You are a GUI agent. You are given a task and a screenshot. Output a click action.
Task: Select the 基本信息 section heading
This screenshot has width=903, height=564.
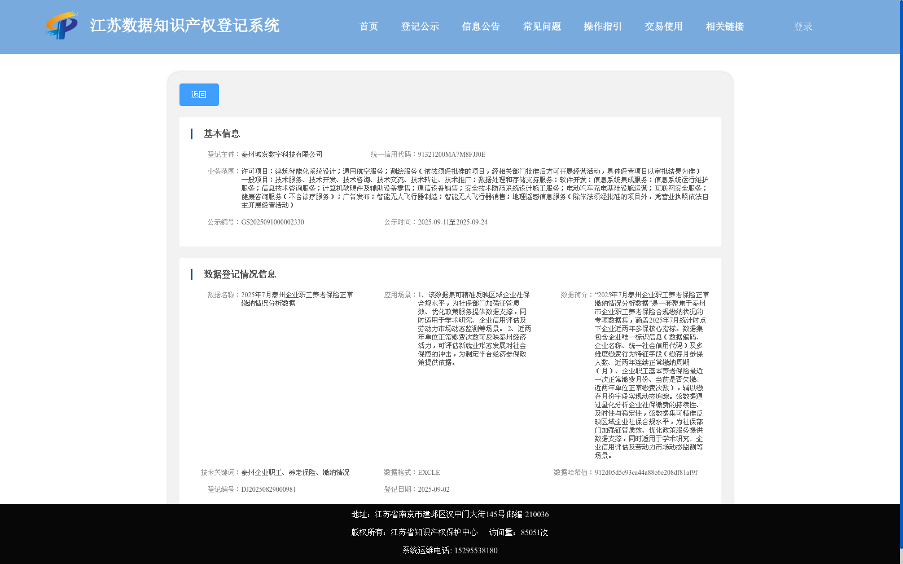pyautogui.click(x=221, y=134)
